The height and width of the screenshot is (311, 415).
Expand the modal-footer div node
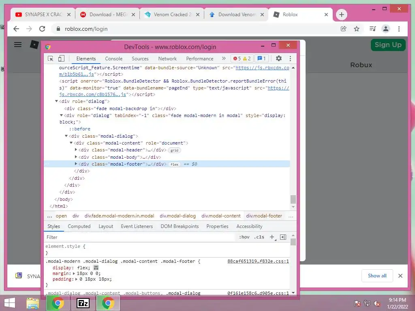pyautogui.click(x=76, y=164)
